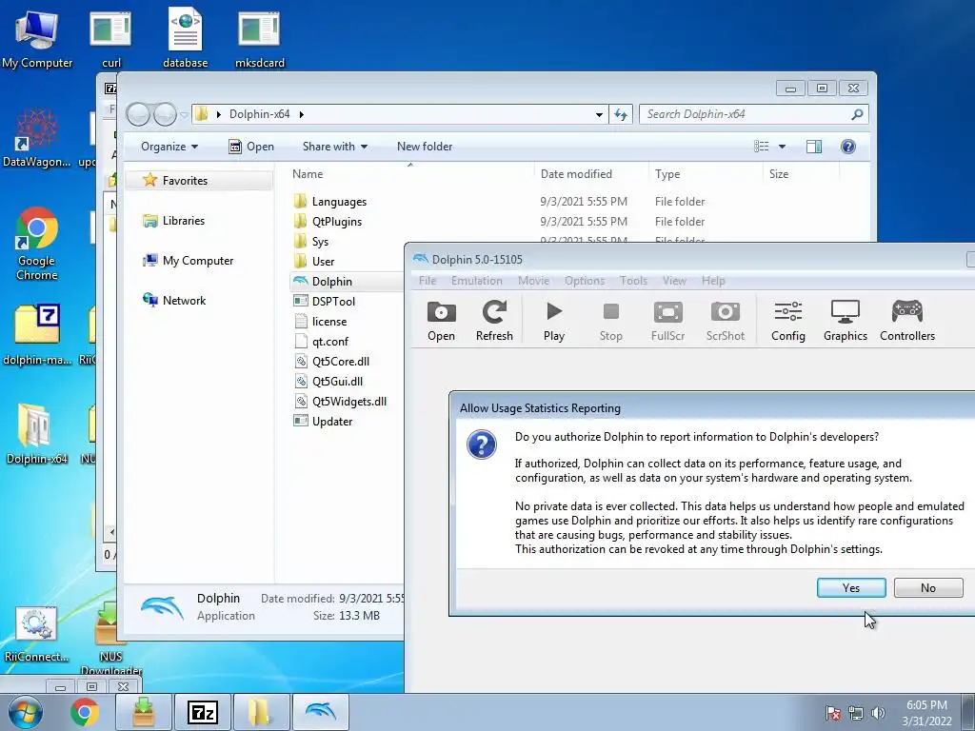Viewport: 975px width, 731px height.
Task: Toggle fullscreen with the FullScr icon
Action: point(667,321)
